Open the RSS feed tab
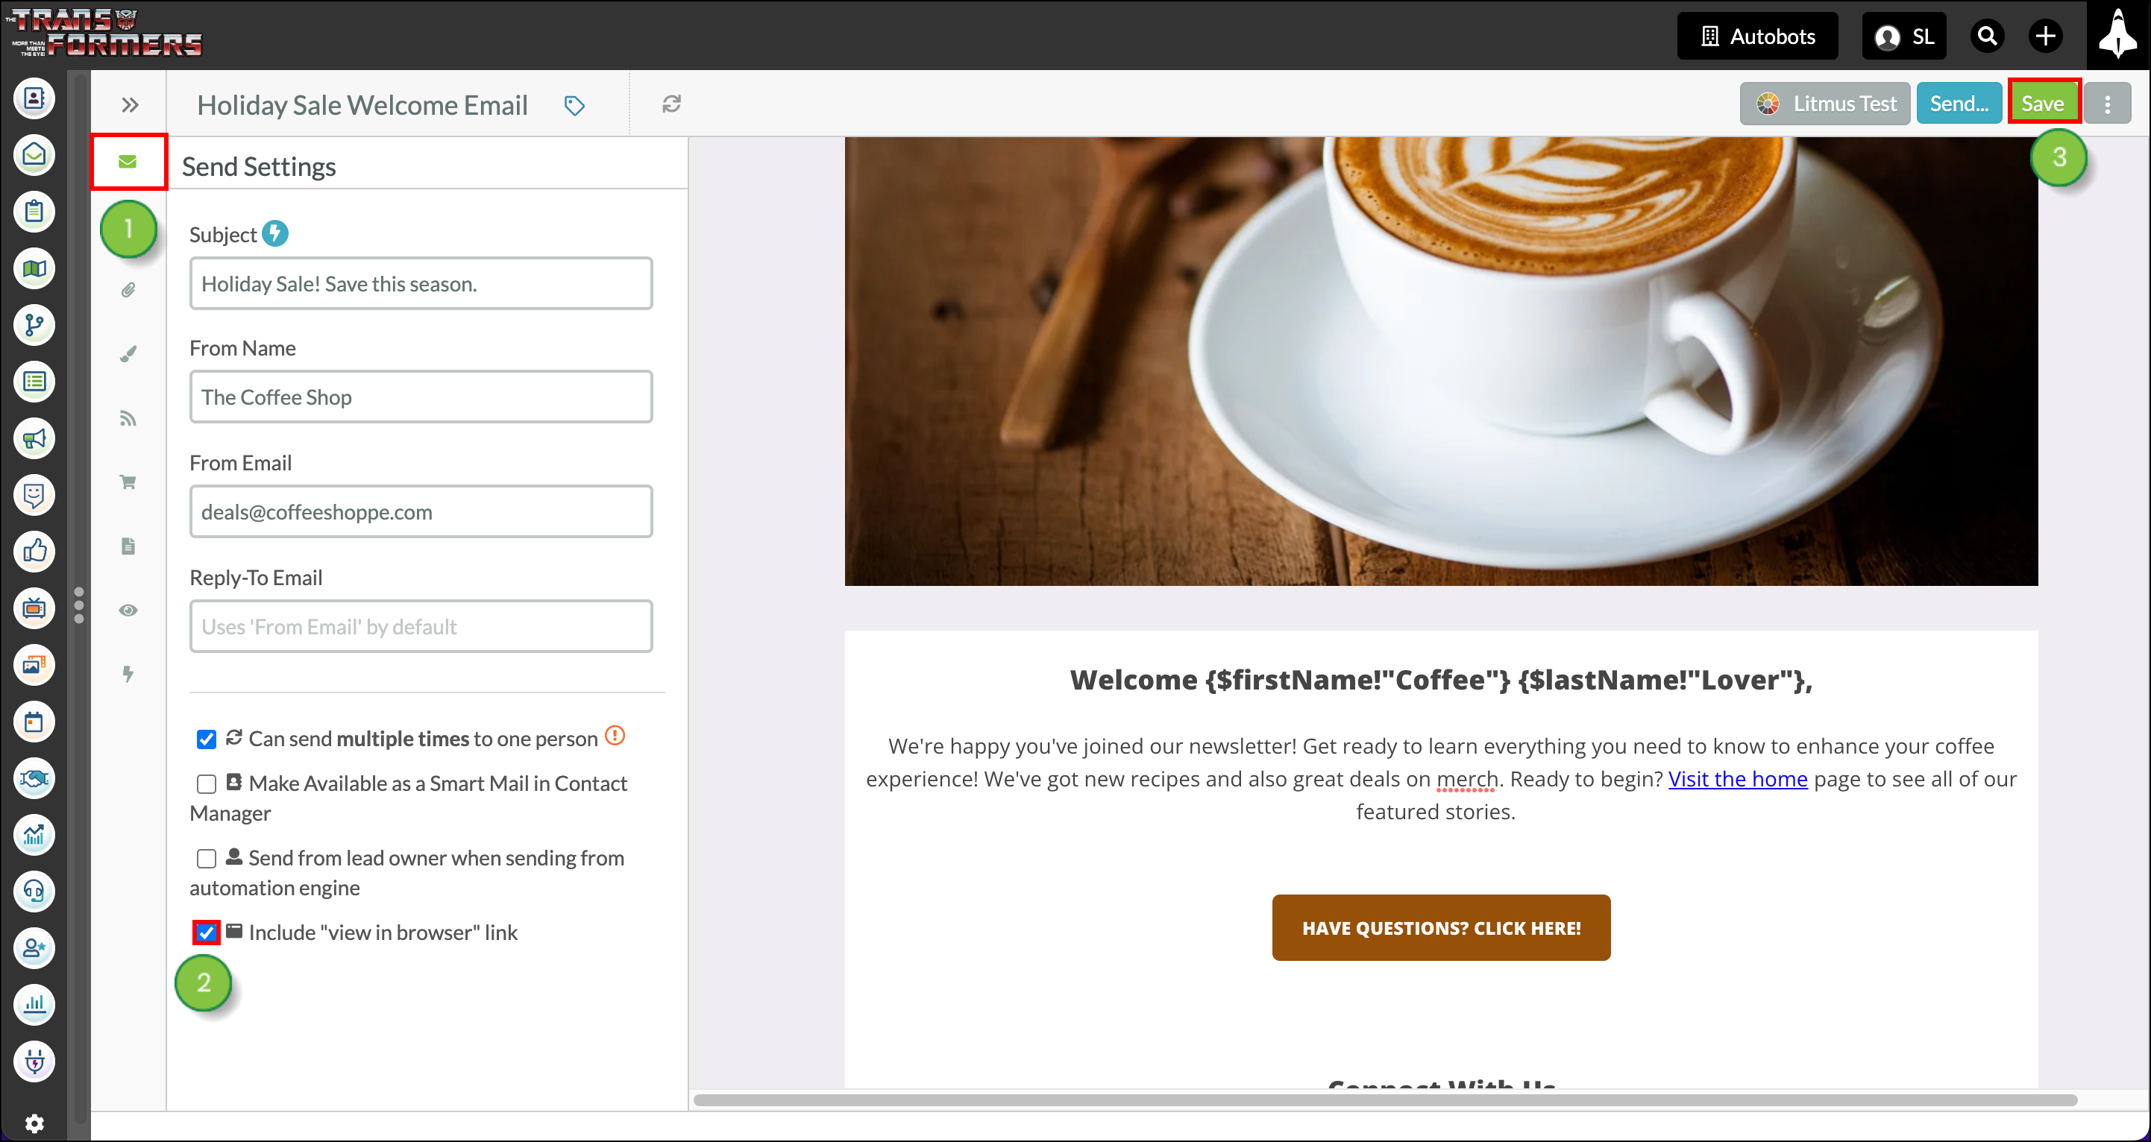The width and height of the screenshot is (2151, 1142). 128,418
